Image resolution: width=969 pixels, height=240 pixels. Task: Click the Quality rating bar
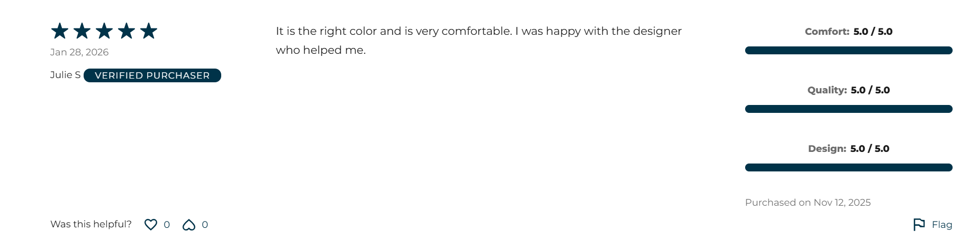coord(848,109)
